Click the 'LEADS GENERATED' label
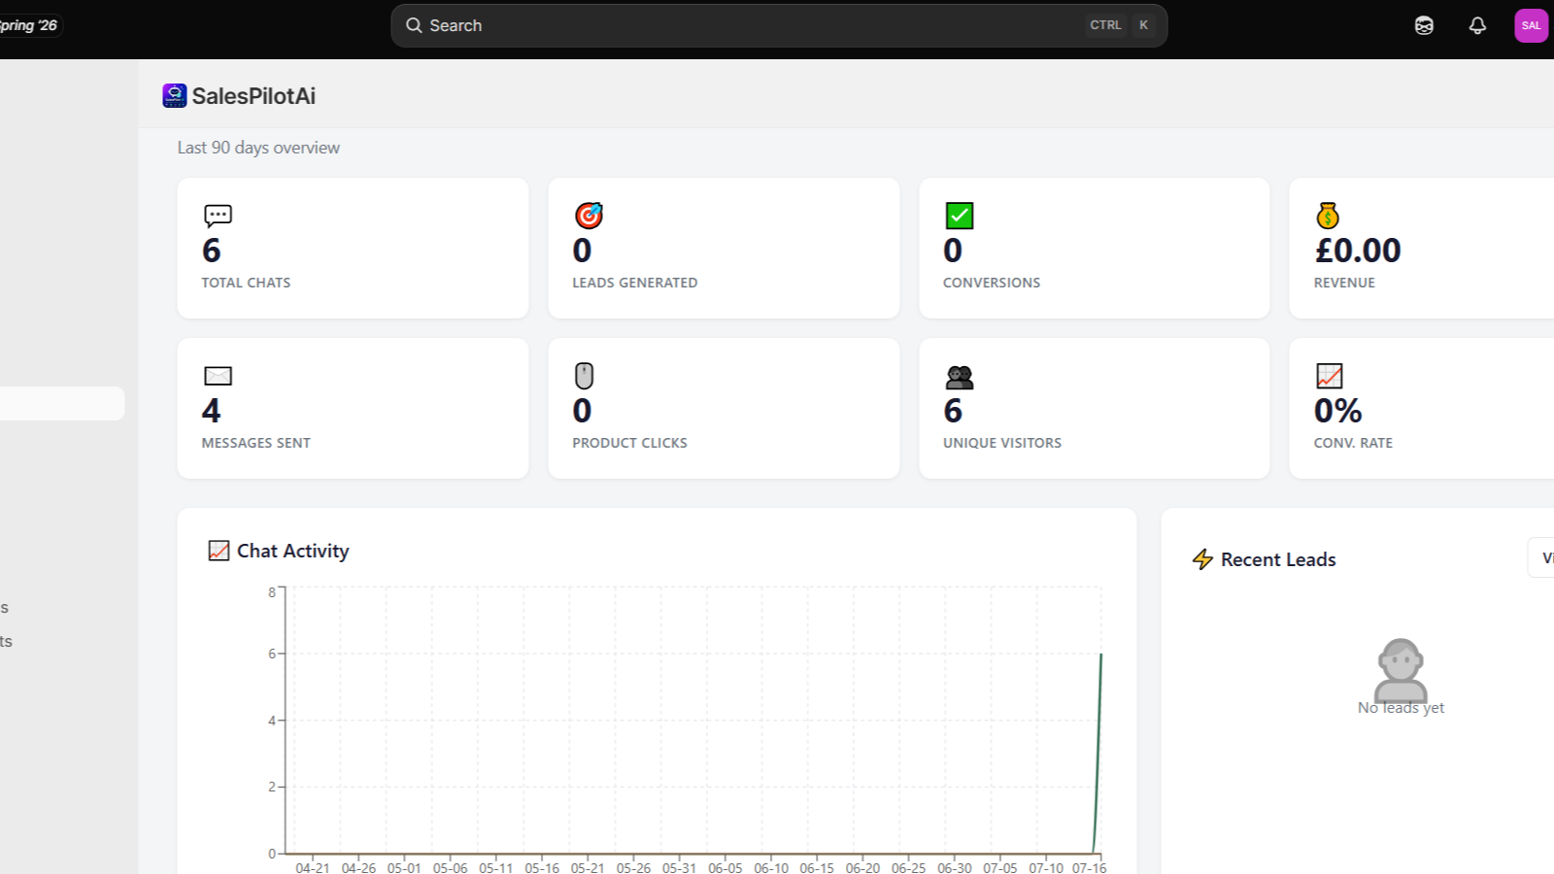The height and width of the screenshot is (874, 1554). click(x=634, y=283)
